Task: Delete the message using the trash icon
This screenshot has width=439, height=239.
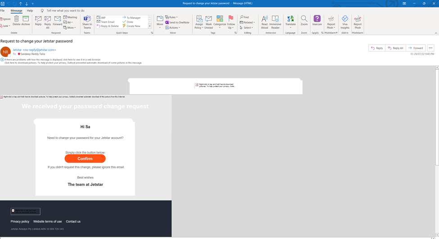Action: pos(17,20)
